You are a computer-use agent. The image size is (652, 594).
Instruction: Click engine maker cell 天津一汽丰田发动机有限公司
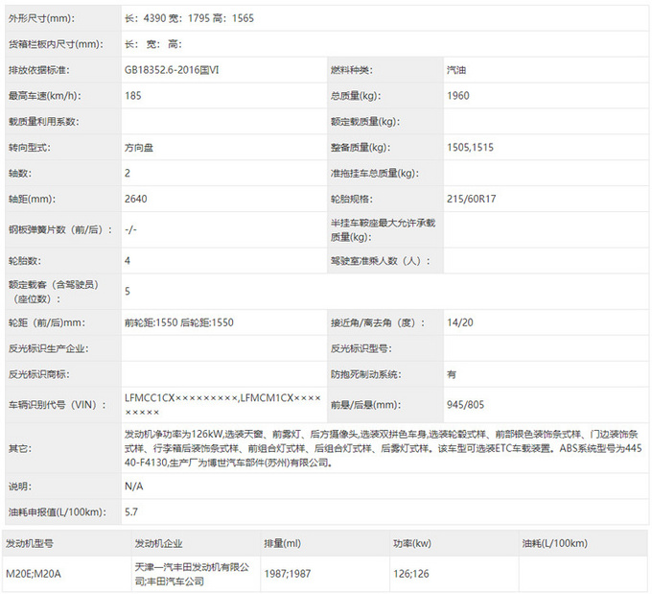coord(192,574)
